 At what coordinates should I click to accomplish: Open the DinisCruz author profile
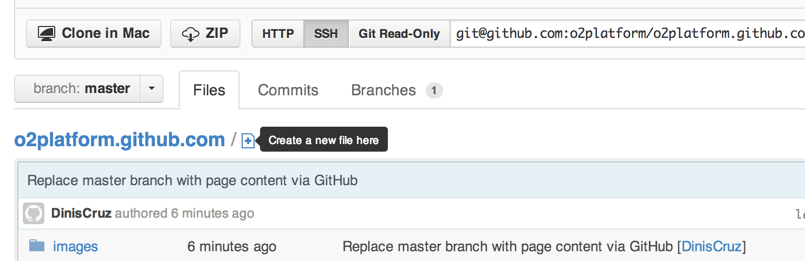click(81, 213)
